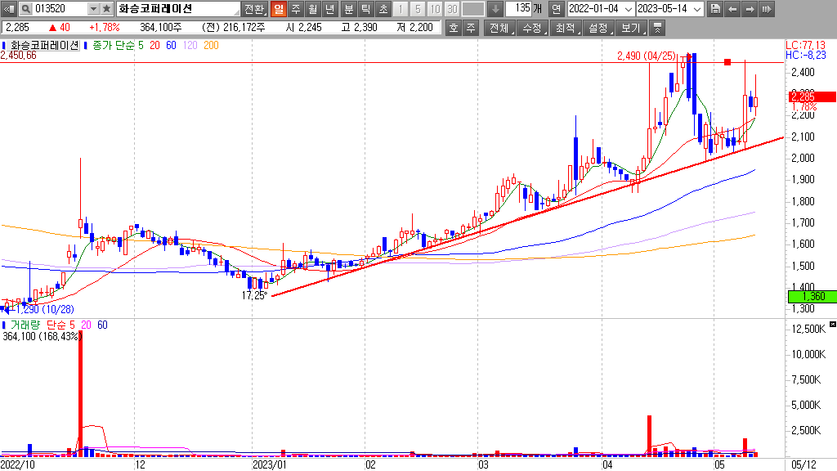837x471 pixels.
Task: Click the stock name field 화승코퍼레이션
Action: [x=177, y=9]
